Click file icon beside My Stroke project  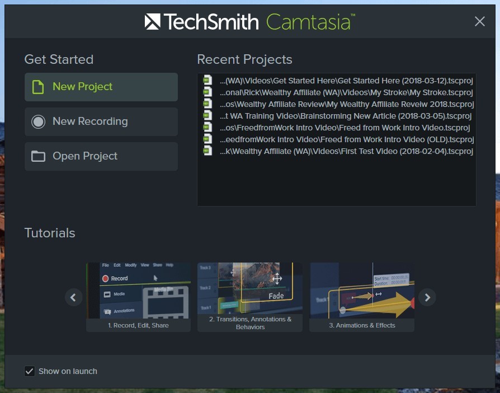207,92
